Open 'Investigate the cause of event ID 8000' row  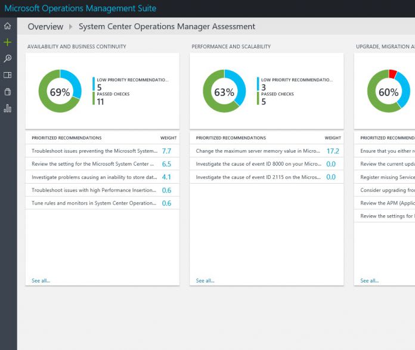click(258, 164)
